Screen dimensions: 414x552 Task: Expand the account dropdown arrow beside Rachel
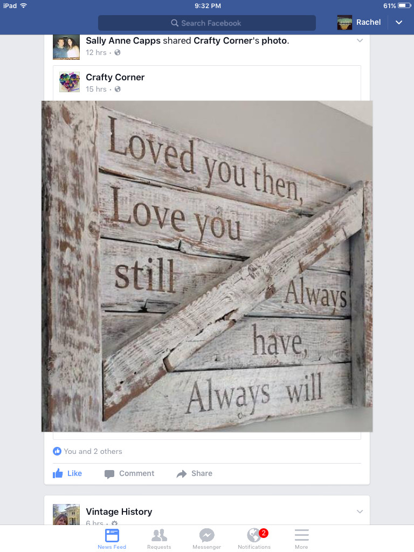[x=399, y=23]
